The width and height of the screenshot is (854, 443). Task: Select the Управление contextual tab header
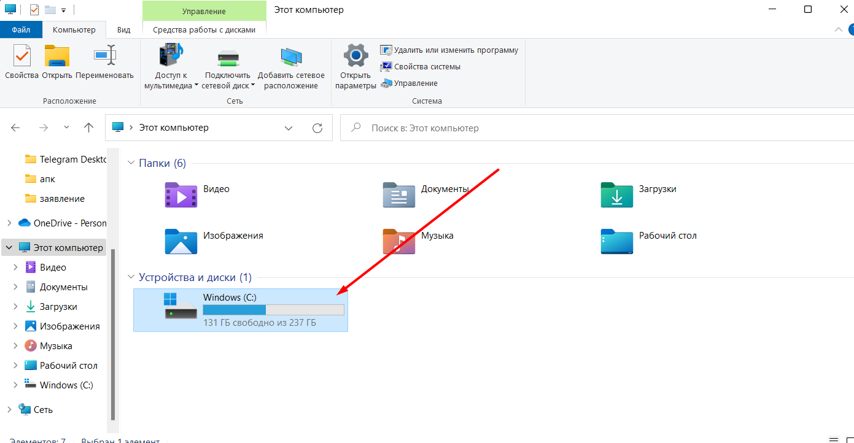pyautogui.click(x=204, y=11)
